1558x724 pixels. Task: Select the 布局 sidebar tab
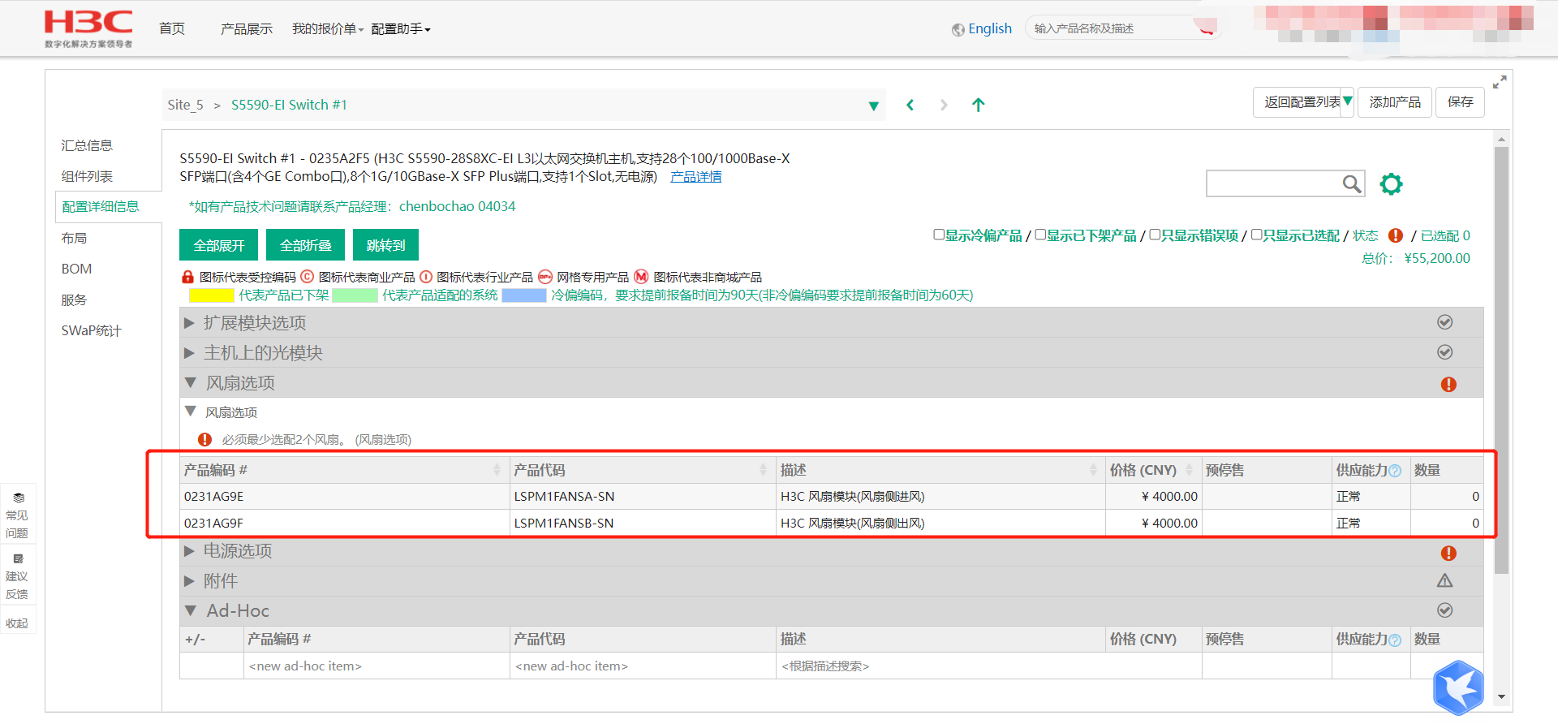click(74, 238)
